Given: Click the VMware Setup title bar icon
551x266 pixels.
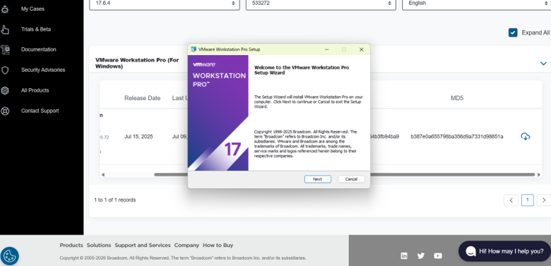Looking at the screenshot, I should pyautogui.click(x=194, y=49).
